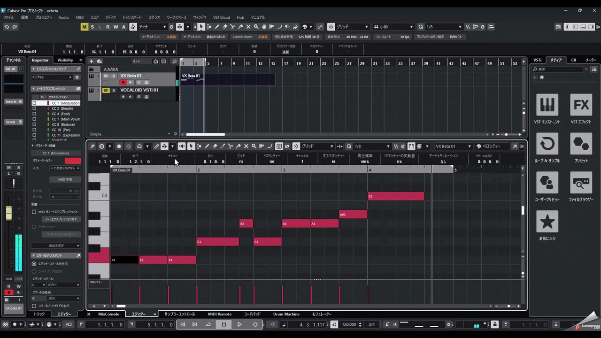The height and width of the screenshot is (338, 601).
Task: Select the エディタースケールを使用 radio button
Action: (34, 264)
